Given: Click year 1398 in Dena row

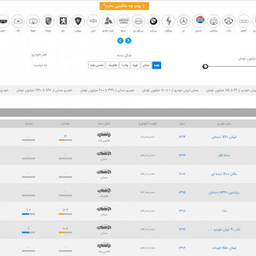Looking at the screenshot, I should (x=182, y=211).
